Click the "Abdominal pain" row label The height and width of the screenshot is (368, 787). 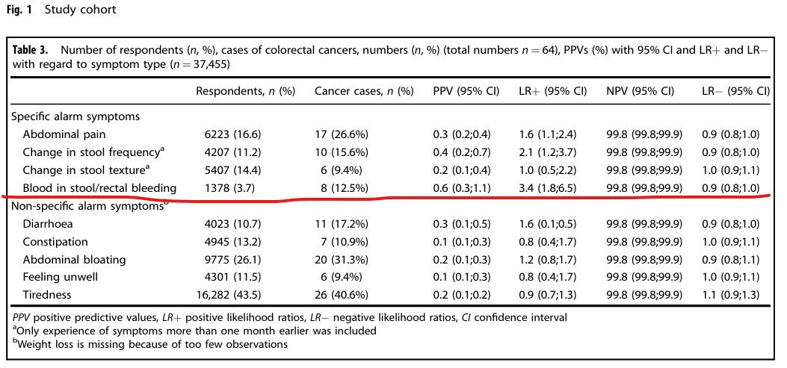tap(64, 134)
